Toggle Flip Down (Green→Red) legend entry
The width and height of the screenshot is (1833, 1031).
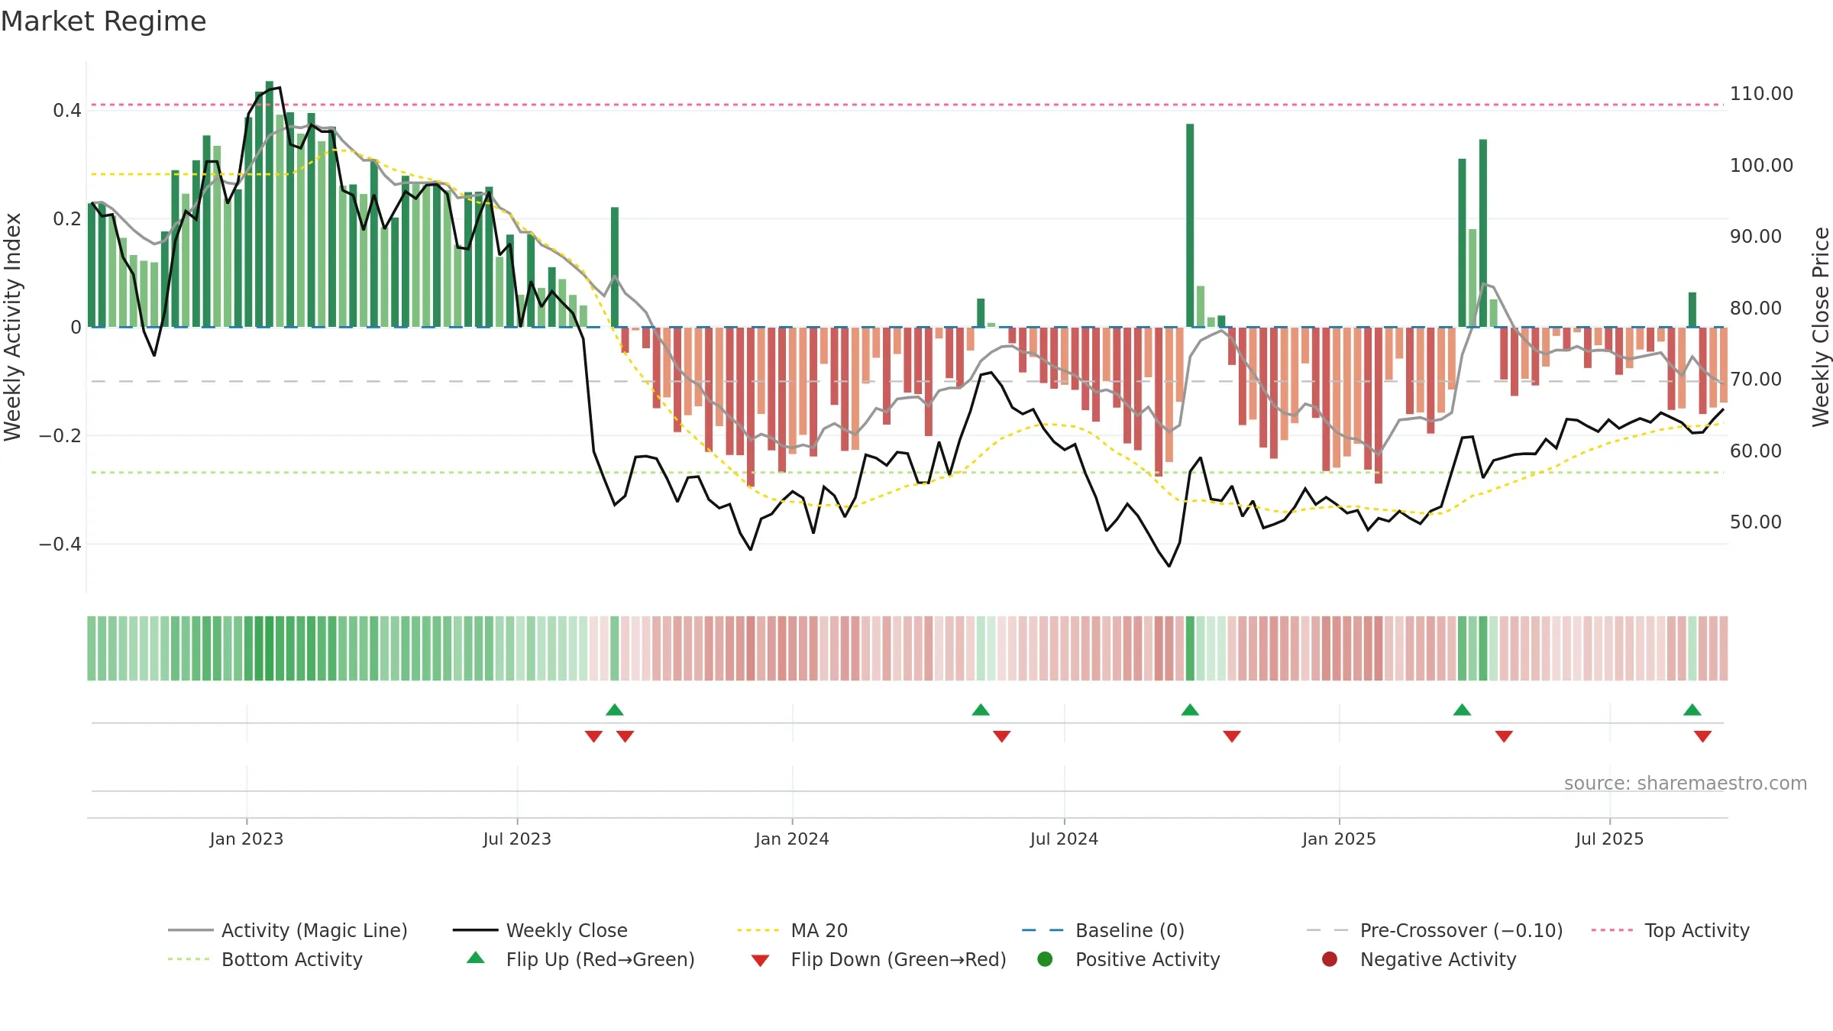click(878, 959)
